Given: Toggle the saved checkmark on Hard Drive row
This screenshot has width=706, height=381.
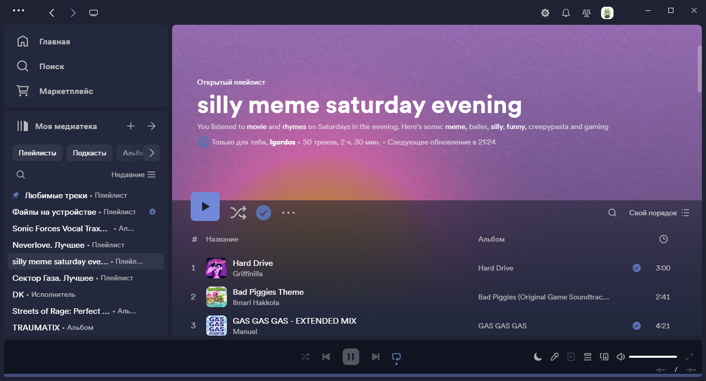Looking at the screenshot, I should pos(637,268).
